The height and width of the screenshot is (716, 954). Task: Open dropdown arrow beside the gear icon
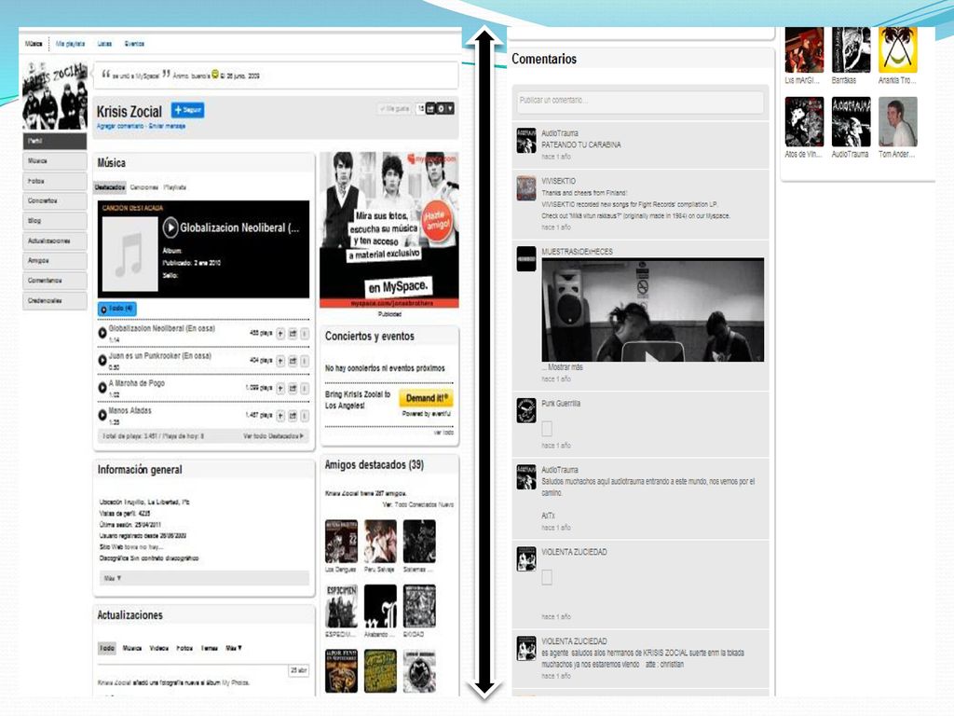click(x=450, y=108)
